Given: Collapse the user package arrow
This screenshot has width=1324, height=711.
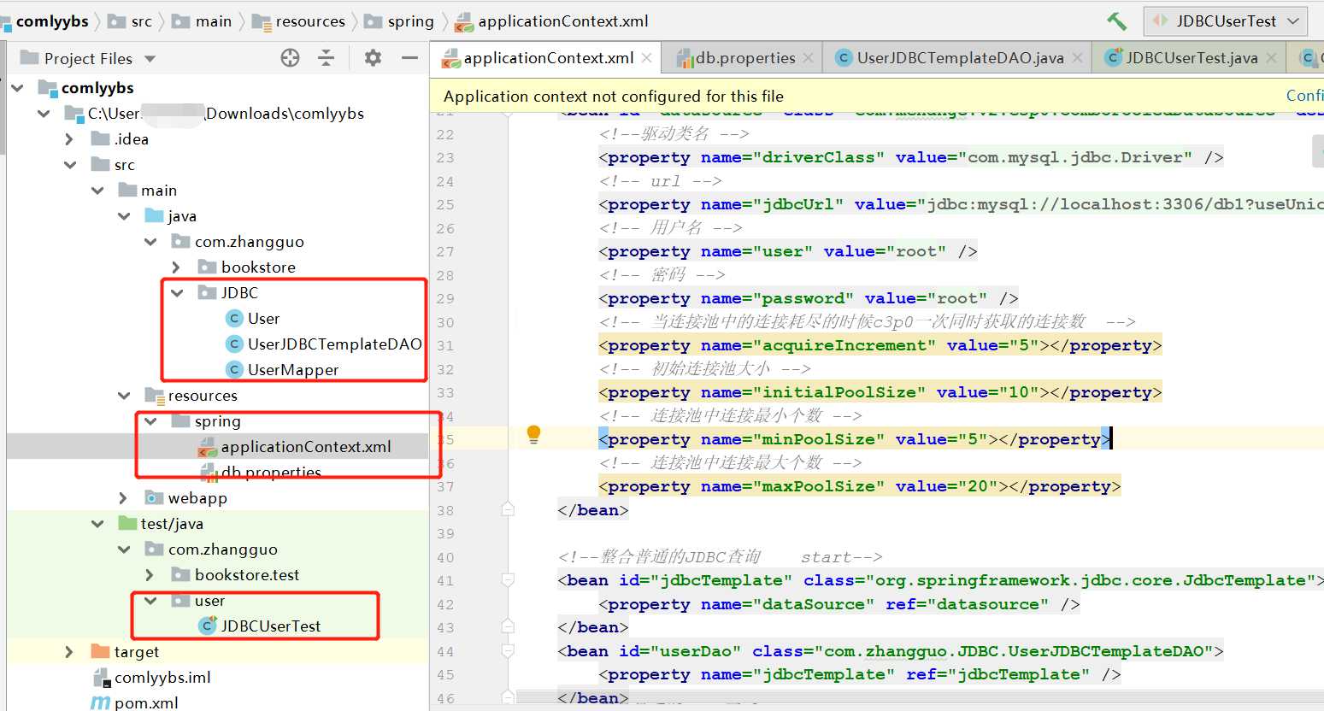Looking at the screenshot, I should click(x=151, y=601).
